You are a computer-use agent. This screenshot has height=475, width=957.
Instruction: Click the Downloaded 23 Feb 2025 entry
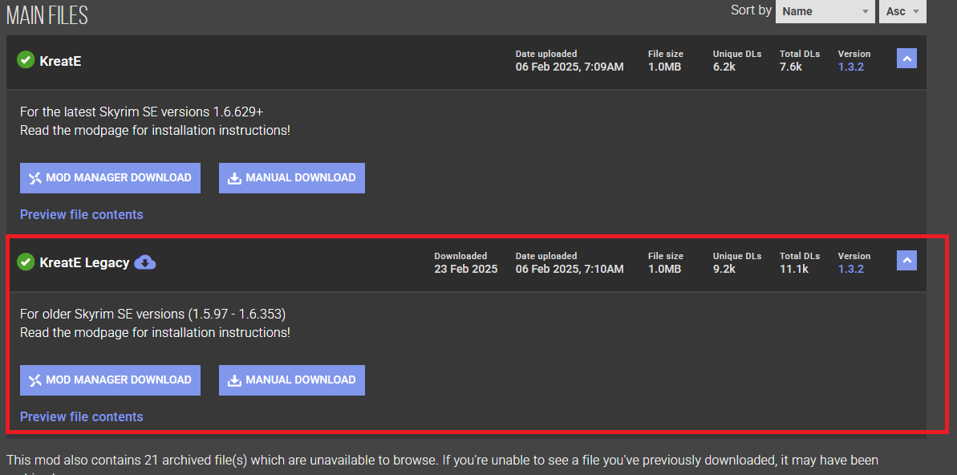point(466,262)
